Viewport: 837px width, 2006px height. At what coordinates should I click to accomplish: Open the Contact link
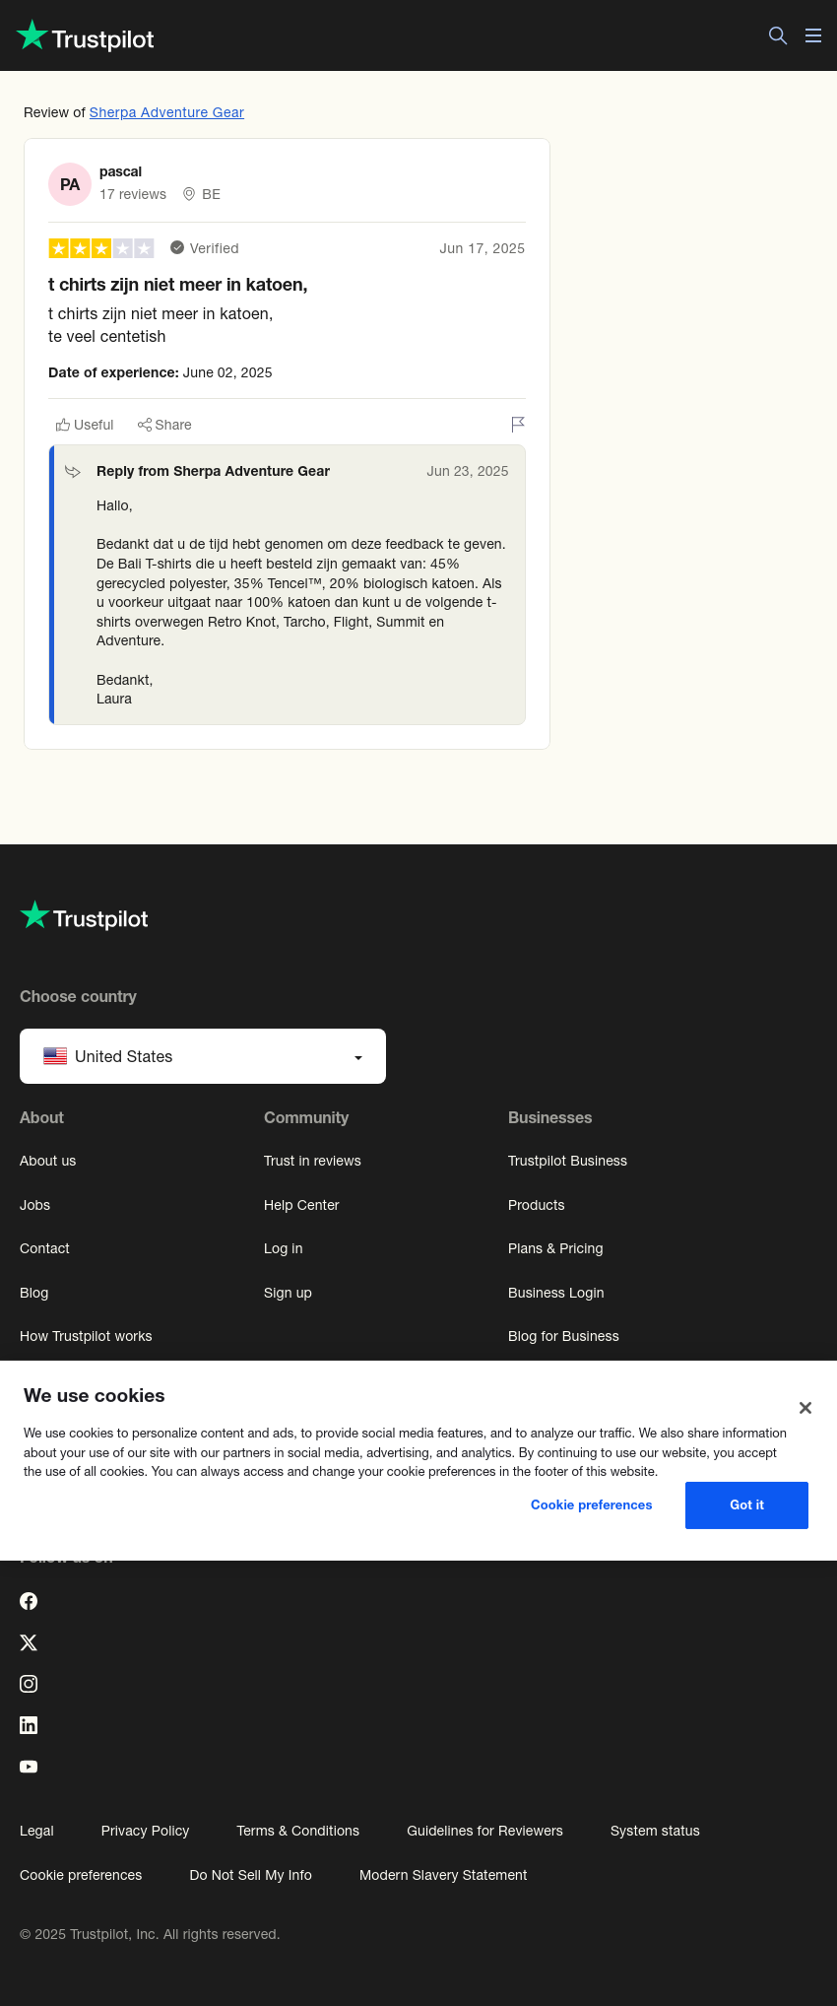point(44,1248)
